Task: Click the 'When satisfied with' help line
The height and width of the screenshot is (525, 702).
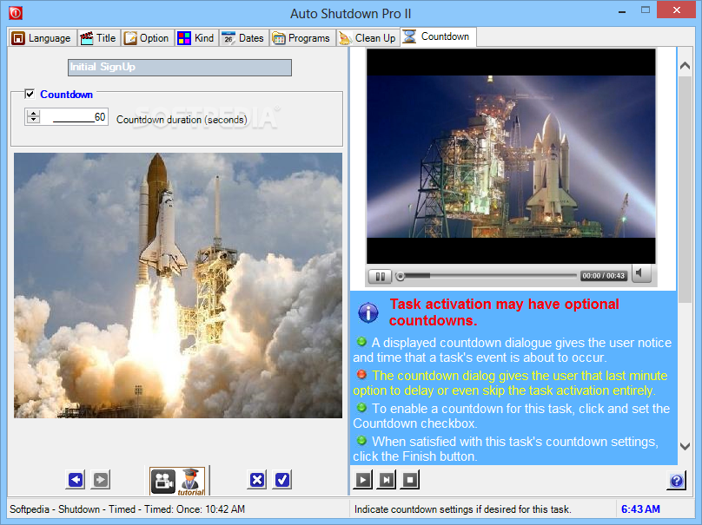Action: (506, 449)
